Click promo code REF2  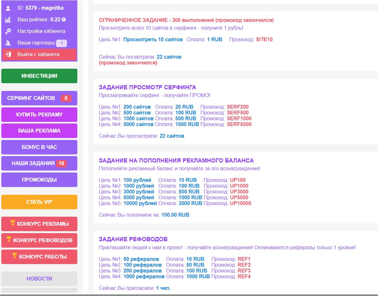[x=244, y=265]
